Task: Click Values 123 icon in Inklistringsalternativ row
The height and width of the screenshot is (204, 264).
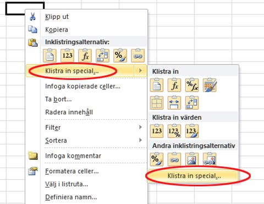Action: tap(67, 56)
